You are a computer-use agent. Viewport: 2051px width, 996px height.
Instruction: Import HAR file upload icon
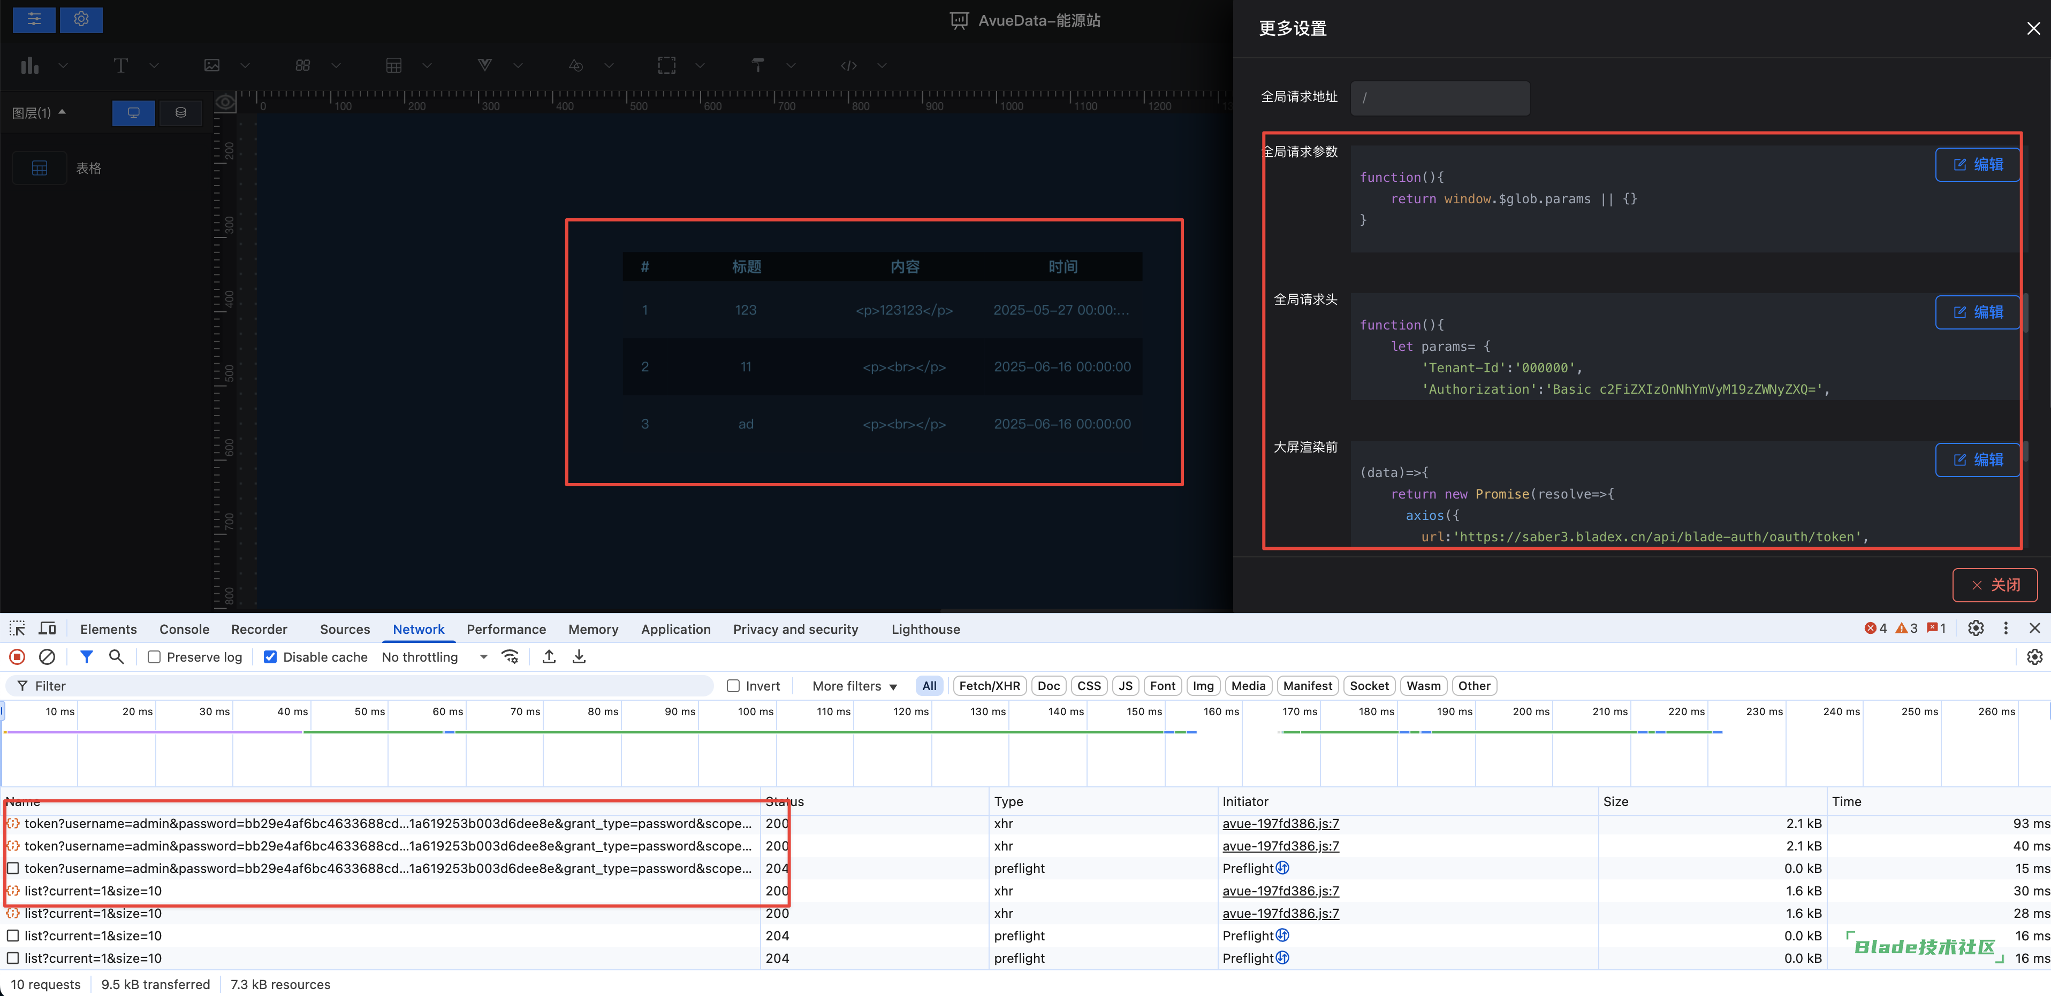pyautogui.click(x=549, y=656)
